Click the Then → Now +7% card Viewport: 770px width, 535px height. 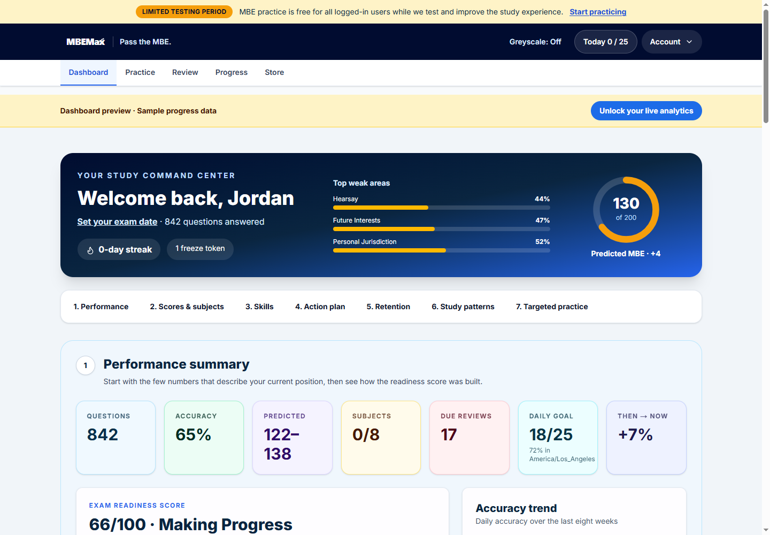pyautogui.click(x=646, y=438)
